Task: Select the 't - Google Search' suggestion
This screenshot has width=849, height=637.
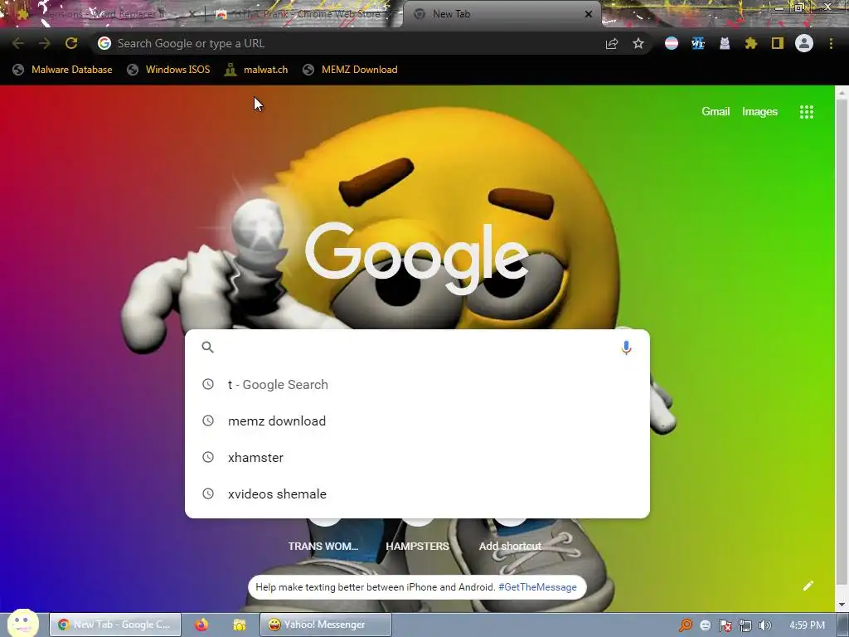Action: tap(417, 385)
